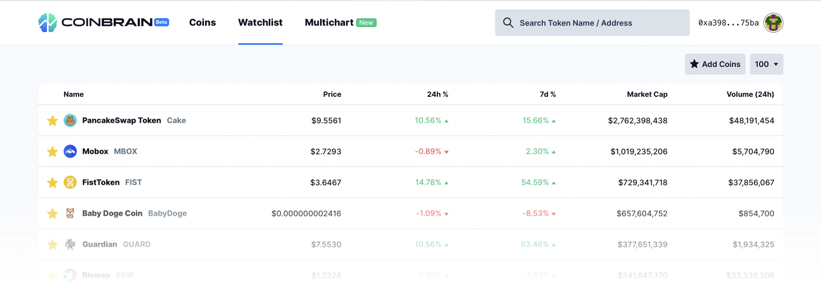The width and height of the screenshot is (821, 302).
Task: Open FistToken coin icon
Action: (70, 183)
